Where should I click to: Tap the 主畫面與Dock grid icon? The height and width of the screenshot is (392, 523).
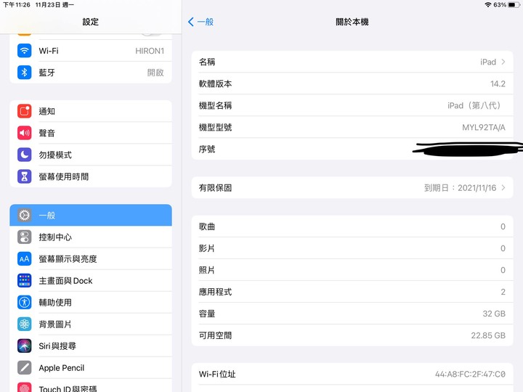tap(25, 280)
